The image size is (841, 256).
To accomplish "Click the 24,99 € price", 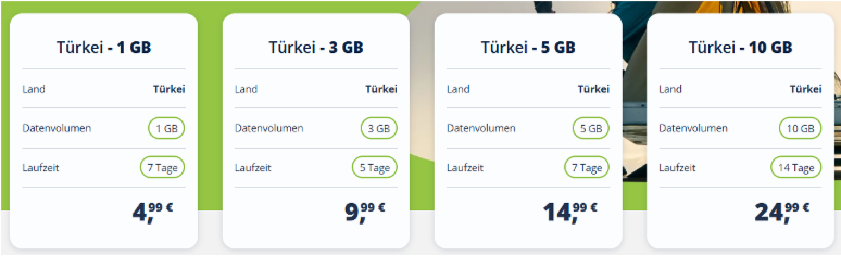I will (x=782, y=211).
